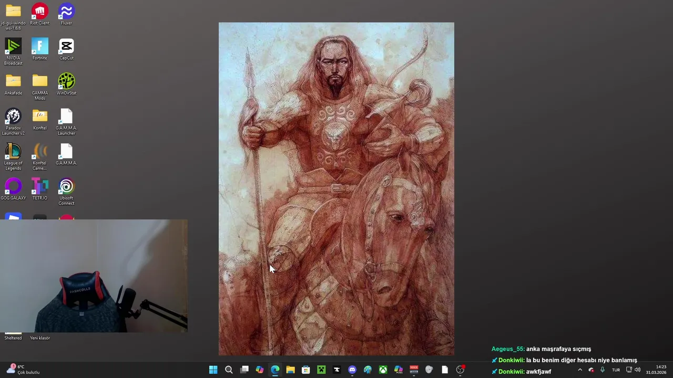Select the Ankafade folder

click(13, 85)
